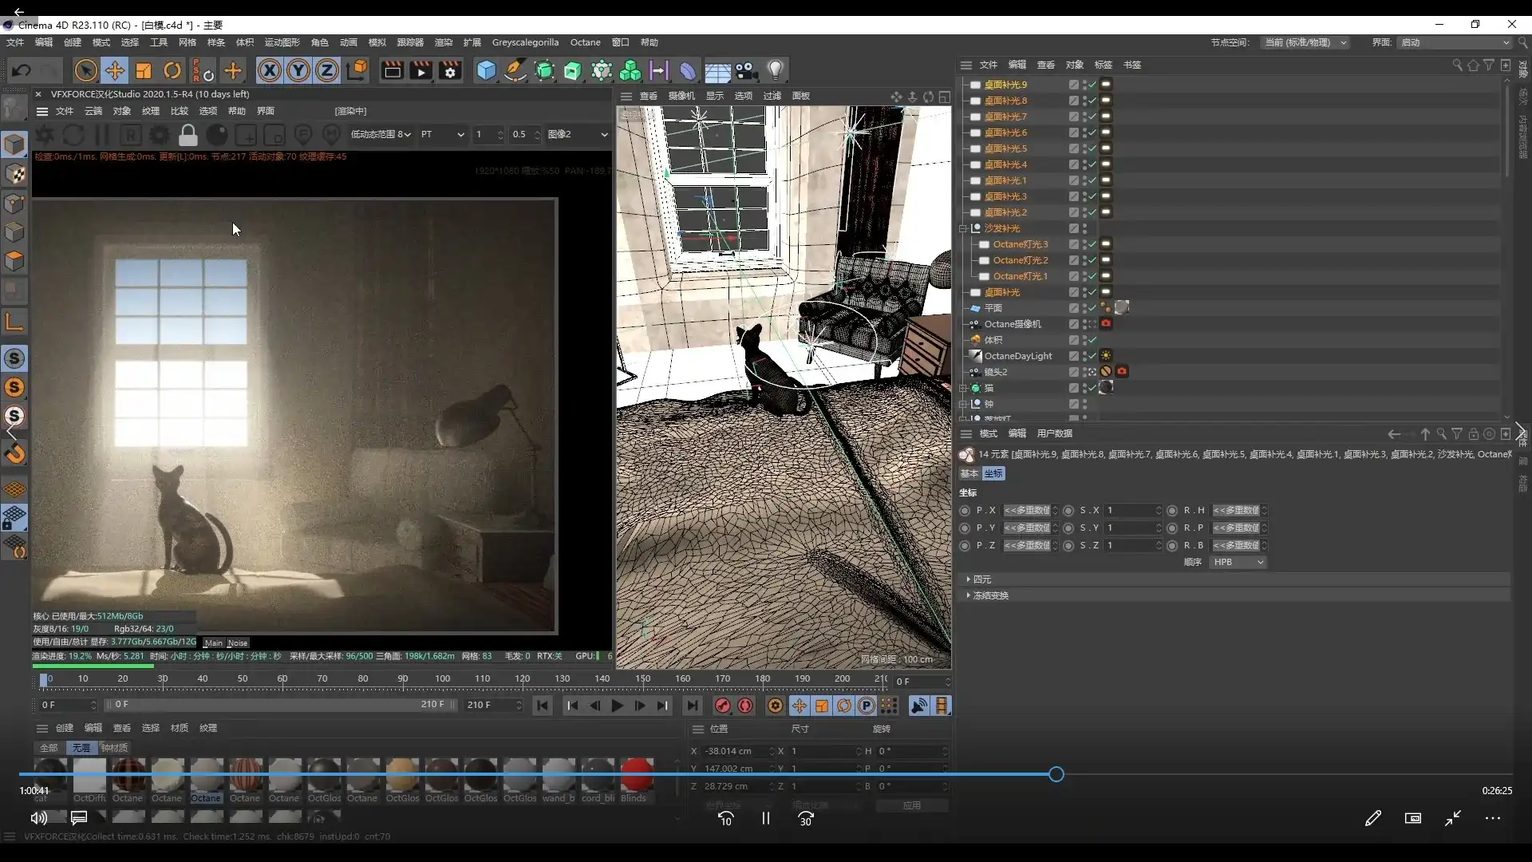Click the light bulb Light object icon

click(776, 71)
